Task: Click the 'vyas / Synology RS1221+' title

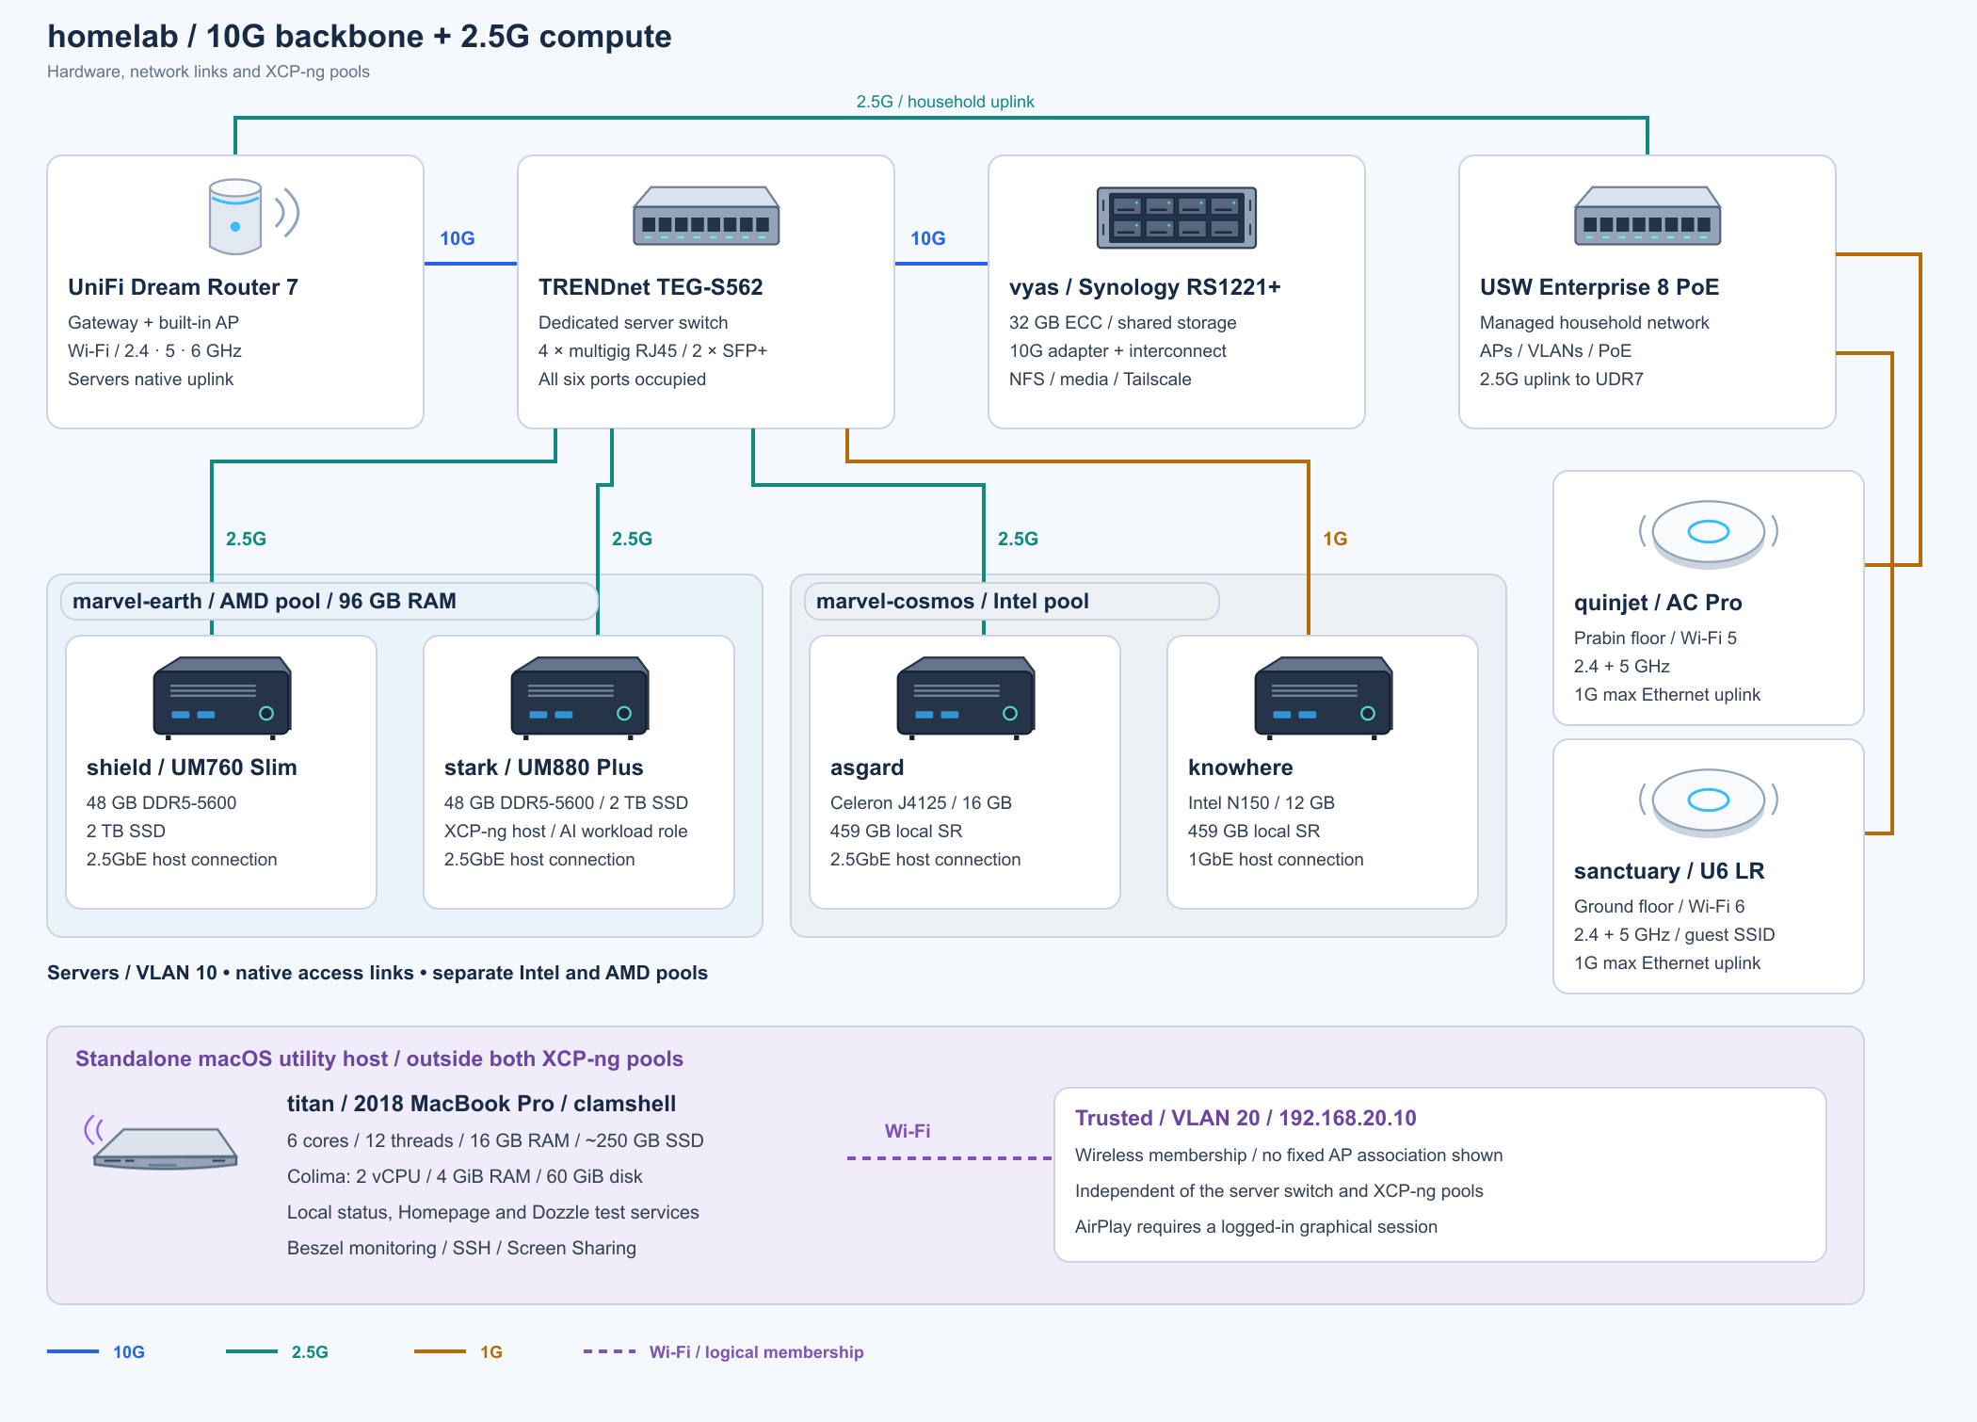Action: (x=1145, y=287)
